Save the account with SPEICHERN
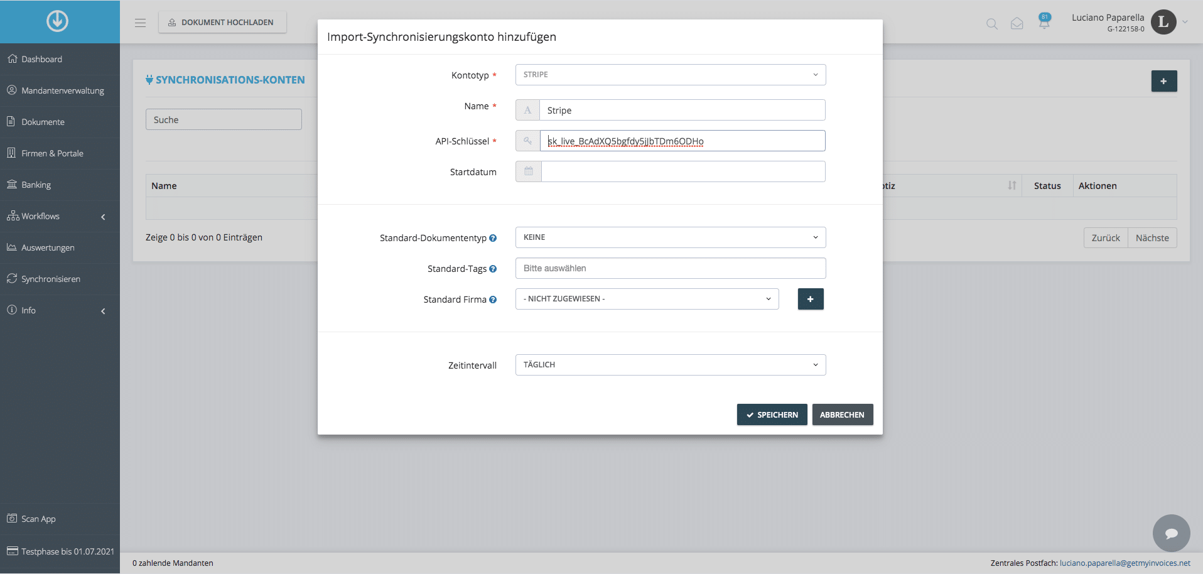The width and height of the screenshot is (1203, 574). tap(772, 414)
